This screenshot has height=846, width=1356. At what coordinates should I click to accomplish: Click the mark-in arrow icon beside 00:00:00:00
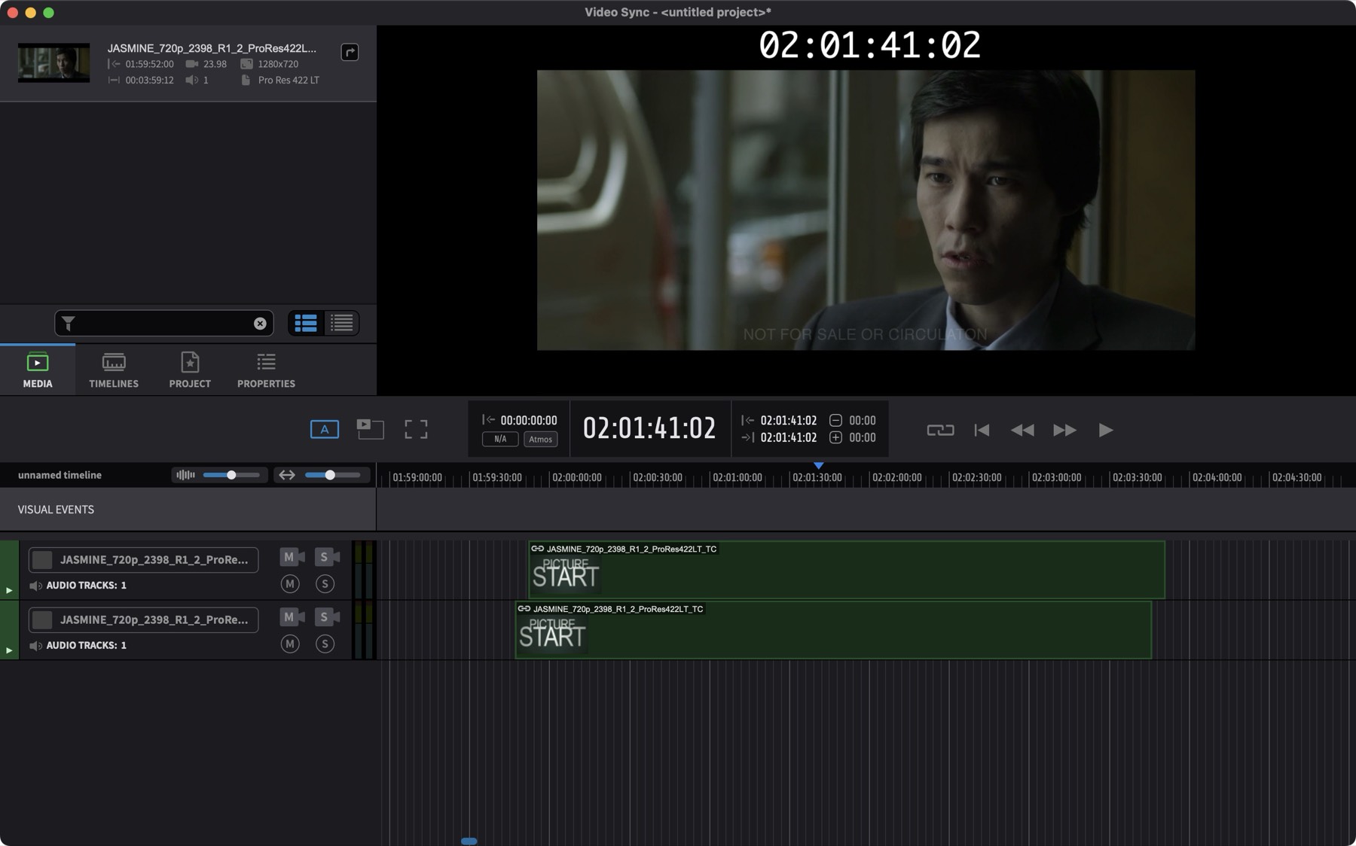pos(489,420)
